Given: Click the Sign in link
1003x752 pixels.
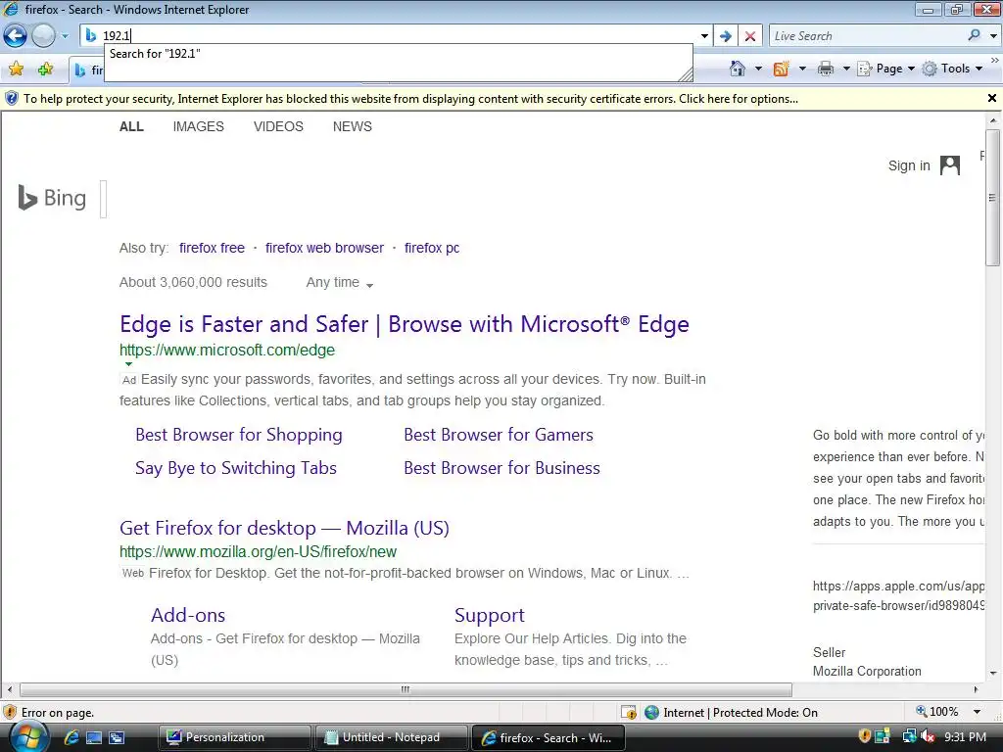Looking at the screenshot, I should coord(909,165).
